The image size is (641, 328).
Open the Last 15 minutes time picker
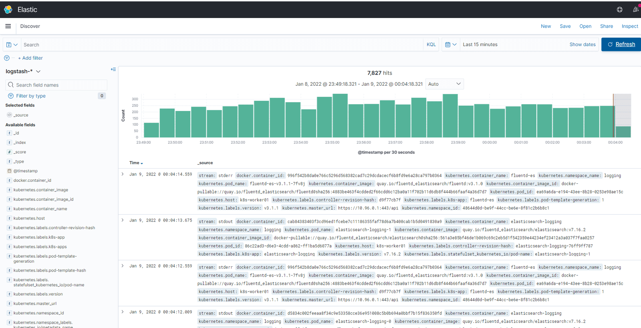pyautogui.click(x=480, y=44)
